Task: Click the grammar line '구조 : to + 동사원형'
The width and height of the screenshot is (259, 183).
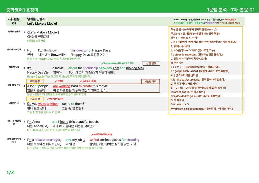Action: (195, 34)
